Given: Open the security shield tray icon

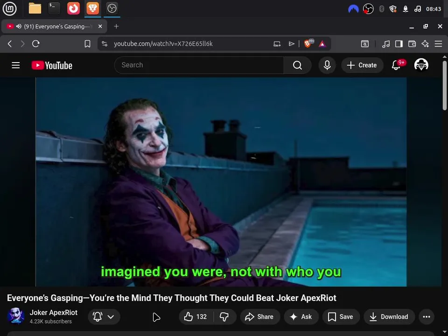Looking at the screenshot, I should tap(393, 9).
